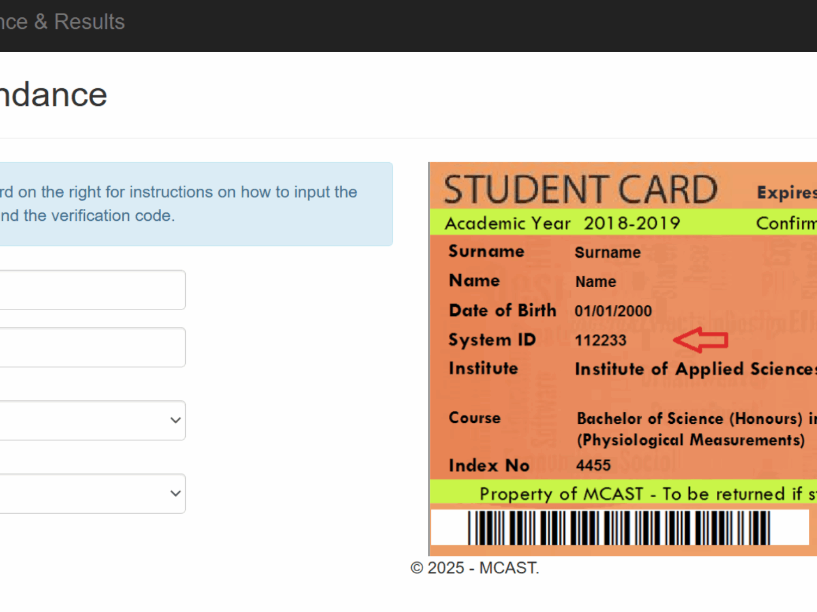Click the "Bachelor of Science (Honours)" course line
Viewport: 817px width, 612px height.
(690, 418)
